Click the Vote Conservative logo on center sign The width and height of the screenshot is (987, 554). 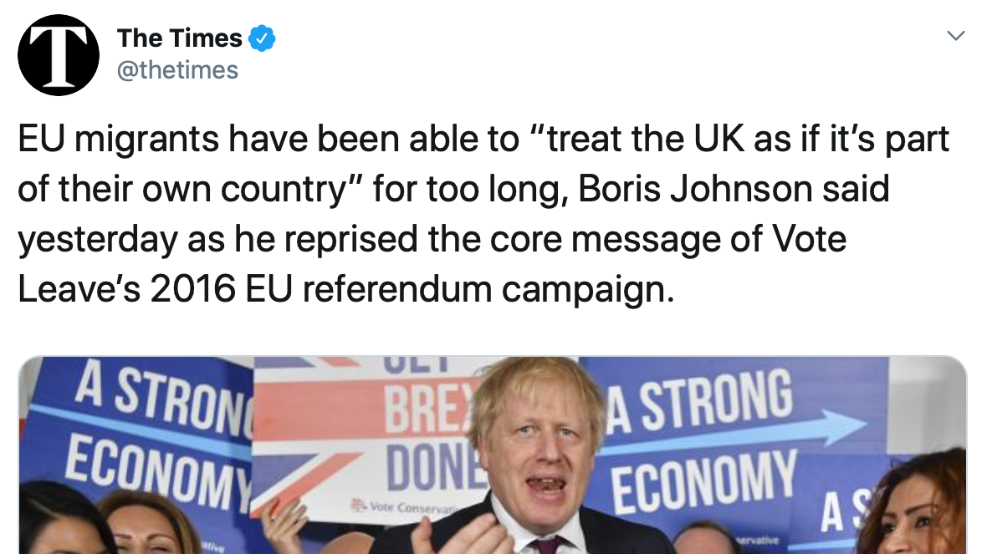point(391,507)
